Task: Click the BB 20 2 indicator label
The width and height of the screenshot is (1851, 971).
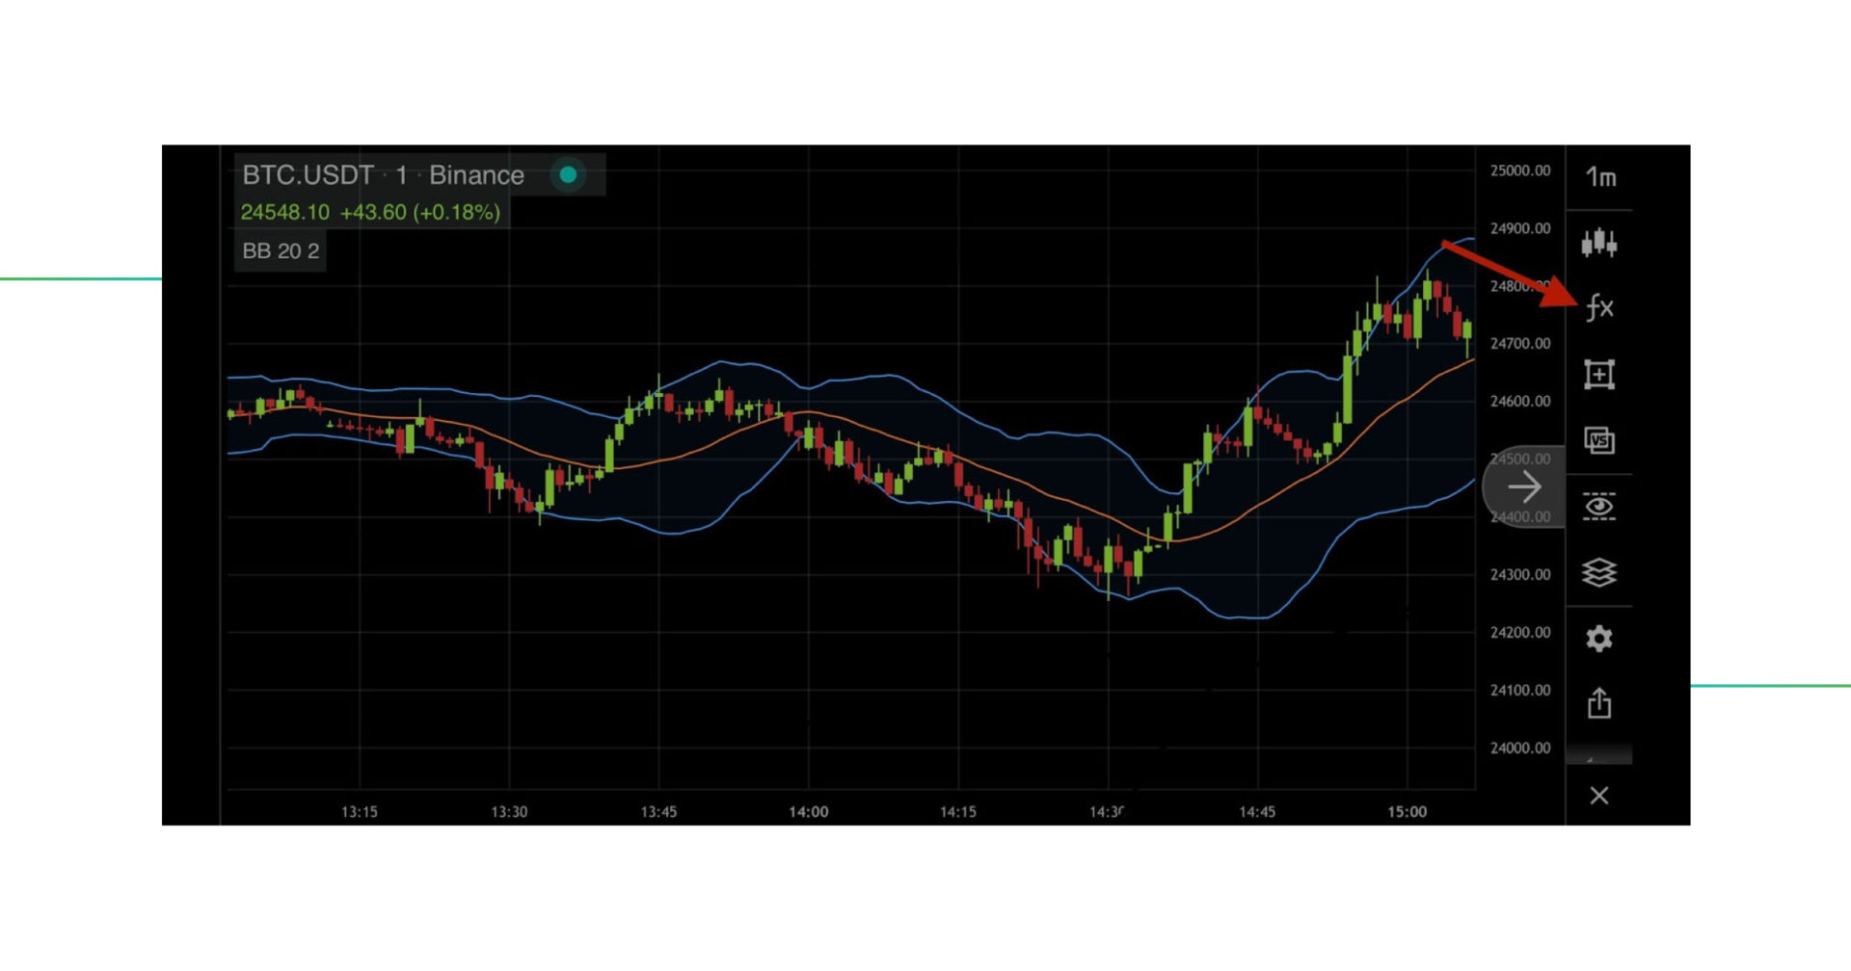Action: click(x=281, y=250)
